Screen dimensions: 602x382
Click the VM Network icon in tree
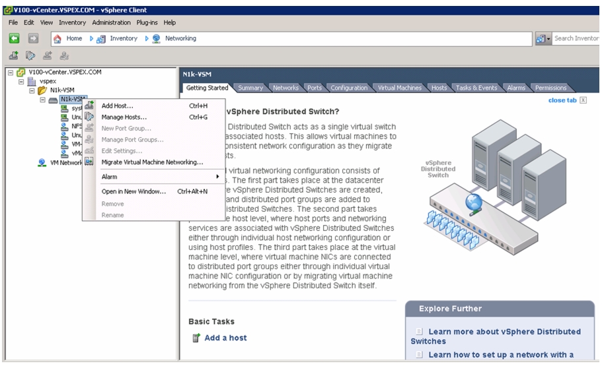tap(42, 162)
